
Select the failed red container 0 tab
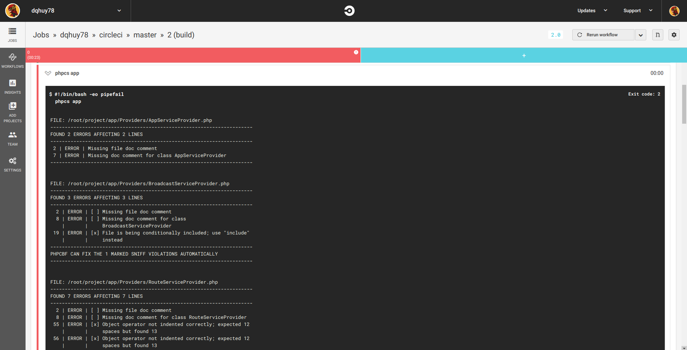(193, 55)
